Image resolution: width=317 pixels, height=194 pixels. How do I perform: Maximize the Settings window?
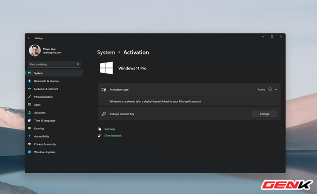point(272,36)
